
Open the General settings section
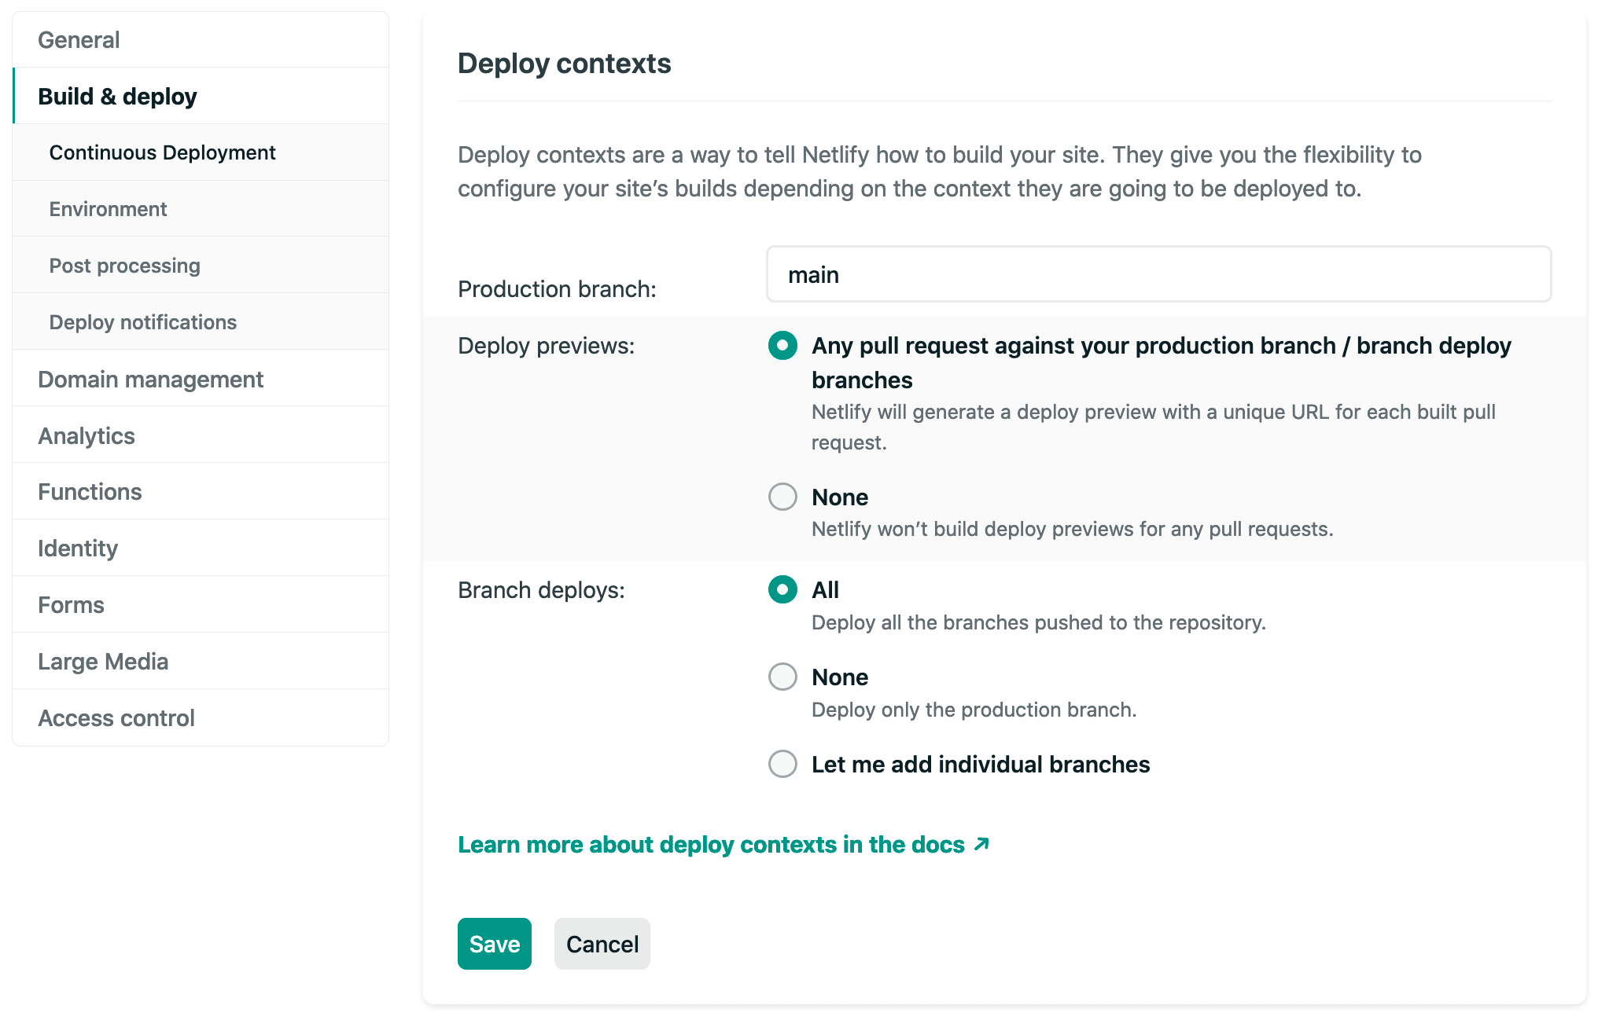coord(79,39)
